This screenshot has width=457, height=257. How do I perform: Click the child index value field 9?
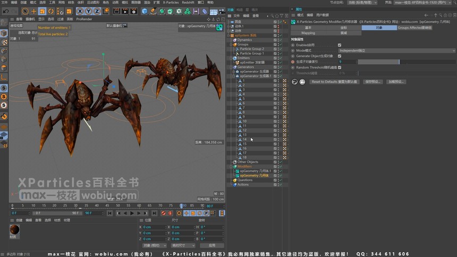click(347, 62)
